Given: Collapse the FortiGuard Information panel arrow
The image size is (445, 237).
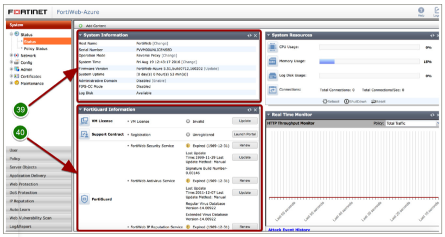Looking at the screenshot, I should coord(81,110).
